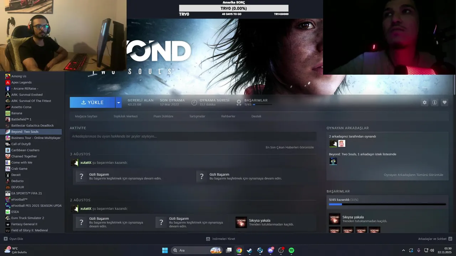Screen dimensions: 456x256
Task: Open Windows Start menu
Action: coord(165,250)
